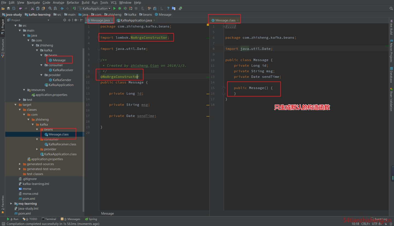Open the Project Structure wrench icon
Screen dimensions: 394x226
(150, 8)
